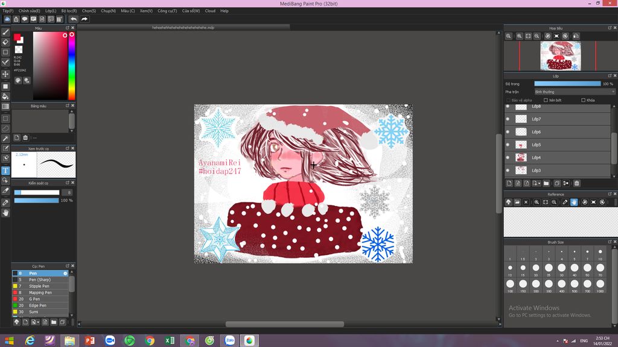Open the Tệp(F) menu

[8, 11]
